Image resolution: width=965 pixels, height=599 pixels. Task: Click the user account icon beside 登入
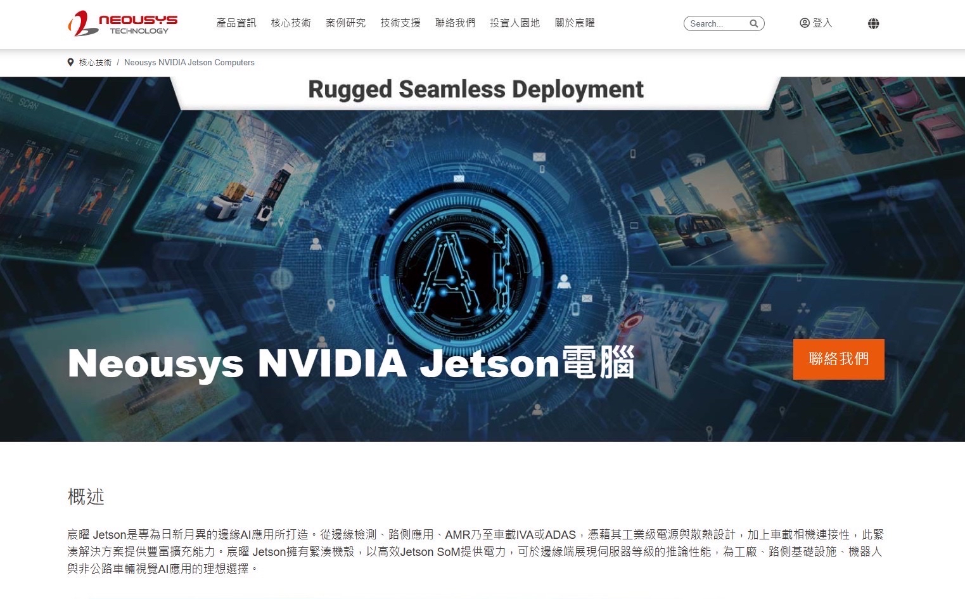click(805, 23)
